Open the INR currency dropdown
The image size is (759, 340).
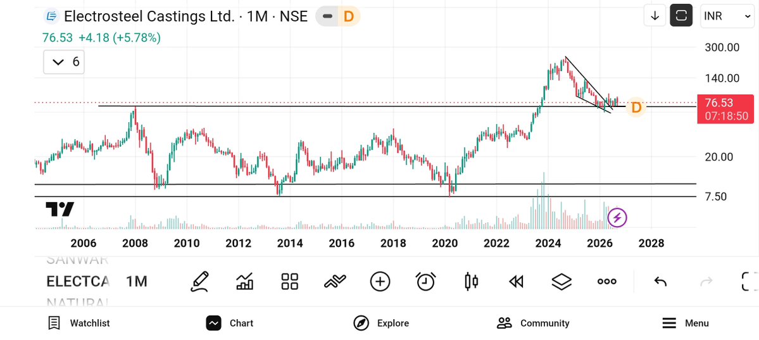tap(727, 16)
